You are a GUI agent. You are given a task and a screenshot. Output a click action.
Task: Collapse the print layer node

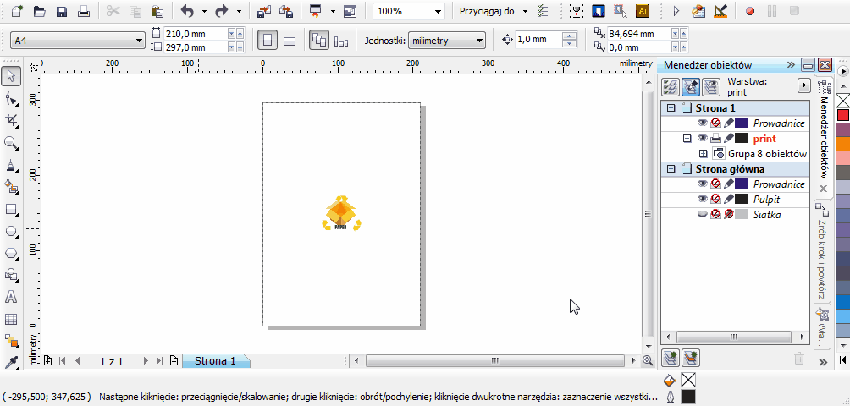(x=687, y=139)
